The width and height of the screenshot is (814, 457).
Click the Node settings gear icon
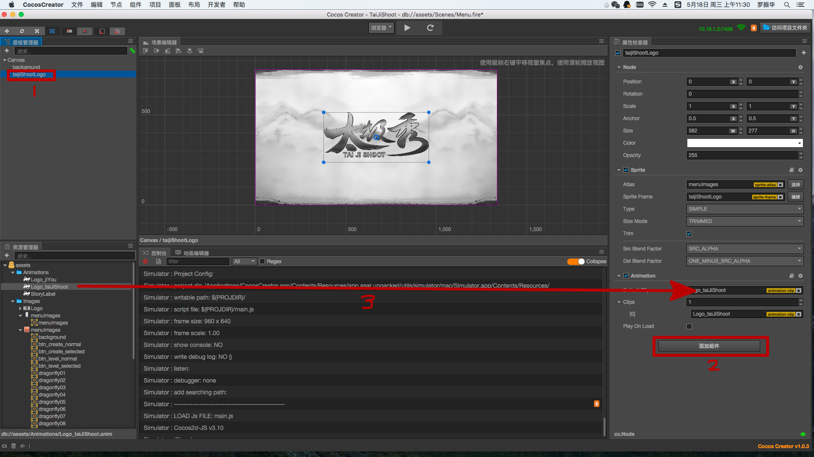[800, 67]
